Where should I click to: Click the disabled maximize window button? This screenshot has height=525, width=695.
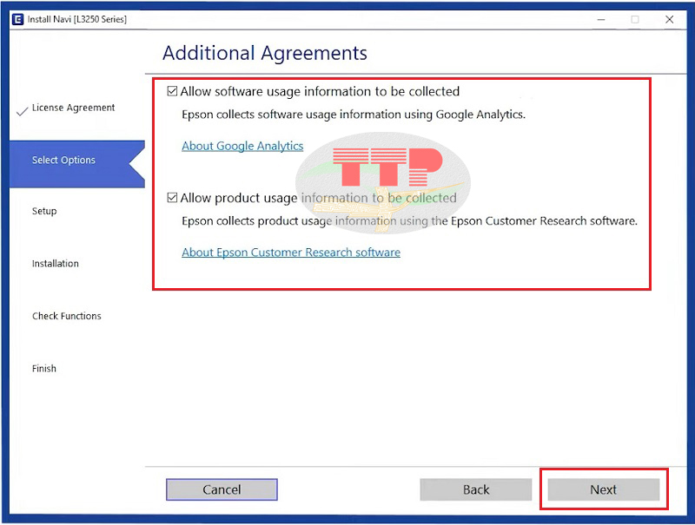point(635,19)
